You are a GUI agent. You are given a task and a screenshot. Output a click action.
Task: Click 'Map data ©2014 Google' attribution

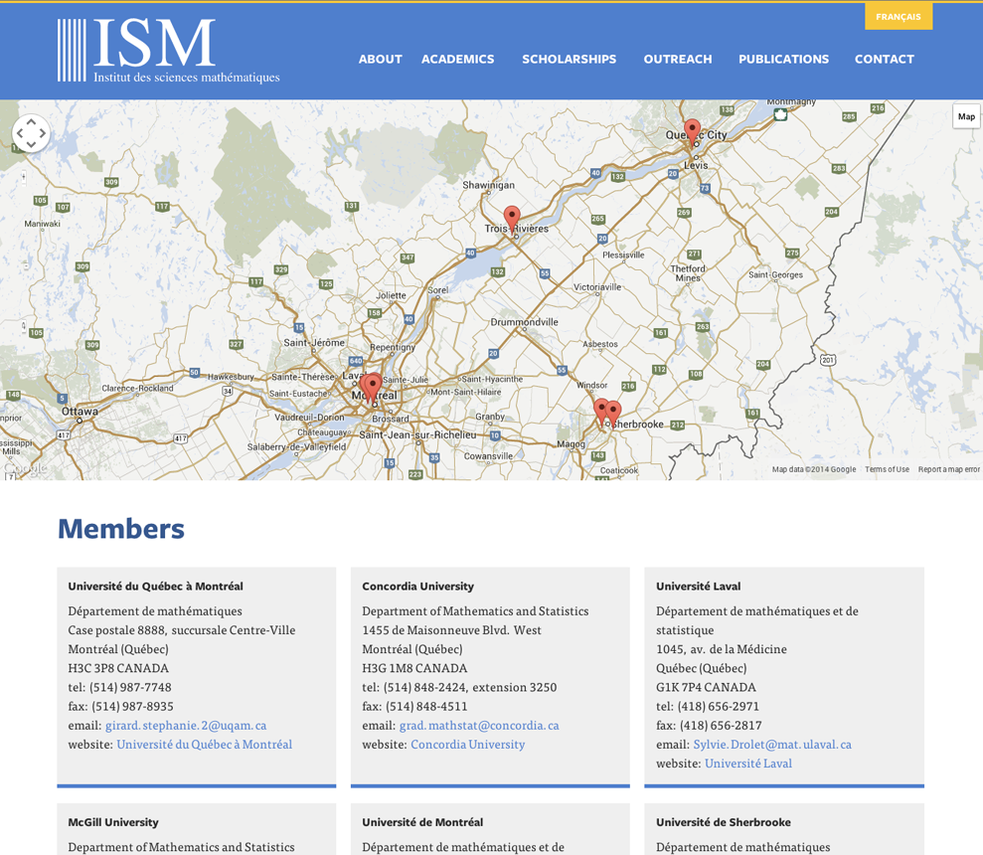click(x=814, y=469)
